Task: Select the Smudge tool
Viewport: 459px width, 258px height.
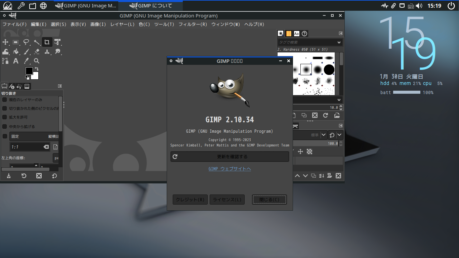Action: pyautogui.click(x=57, y=51)
